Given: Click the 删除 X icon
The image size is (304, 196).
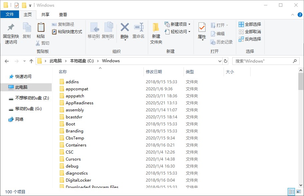Looking at the screenshot, I should point(125,27).
